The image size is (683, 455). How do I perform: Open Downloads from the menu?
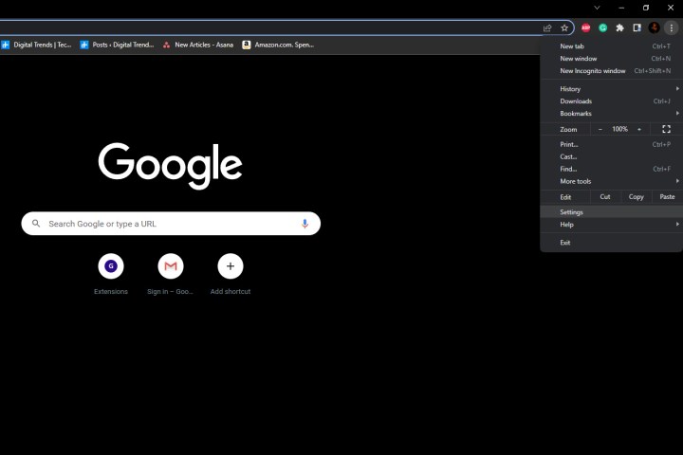click(612, 101)
